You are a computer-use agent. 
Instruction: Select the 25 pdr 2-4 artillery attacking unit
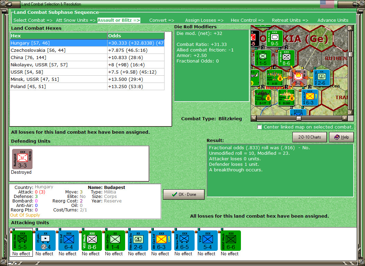pos(45,241)
